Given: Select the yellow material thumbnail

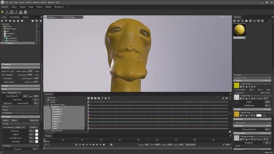Looking at the screenshot, I should coord(239,30).
